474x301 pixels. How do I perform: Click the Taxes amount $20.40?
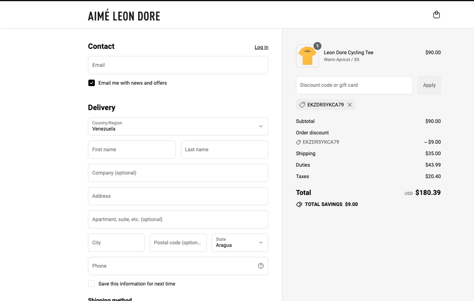[433, 177]
